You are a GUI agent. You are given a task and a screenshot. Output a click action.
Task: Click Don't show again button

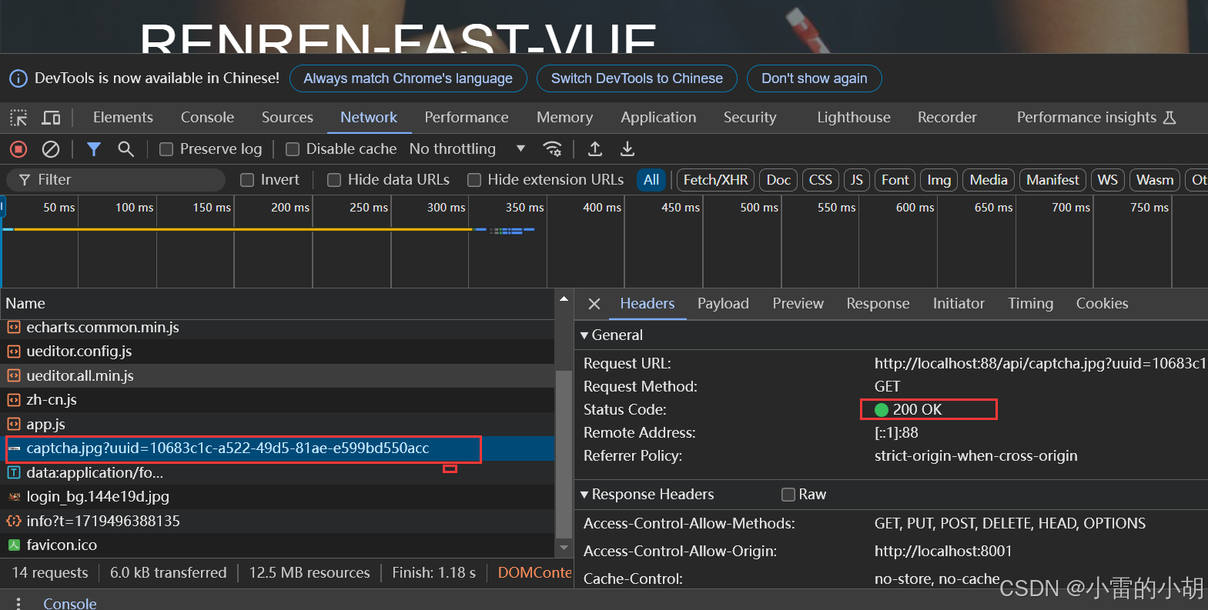coord(815,78)
